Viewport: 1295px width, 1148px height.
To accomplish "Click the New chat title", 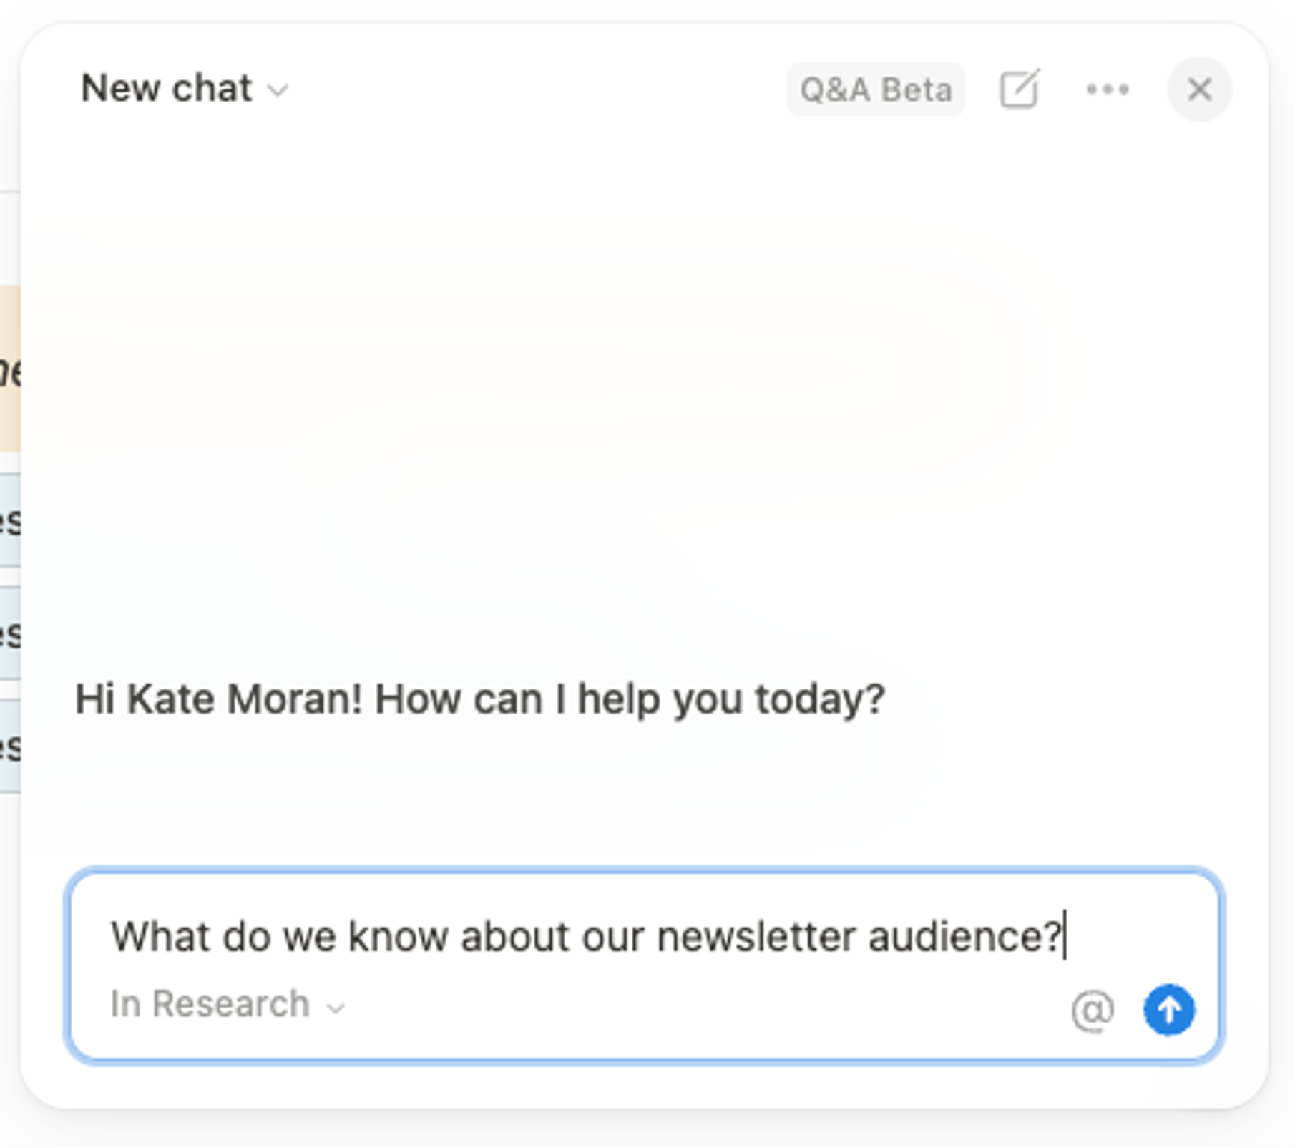I will tap(166, 89).
